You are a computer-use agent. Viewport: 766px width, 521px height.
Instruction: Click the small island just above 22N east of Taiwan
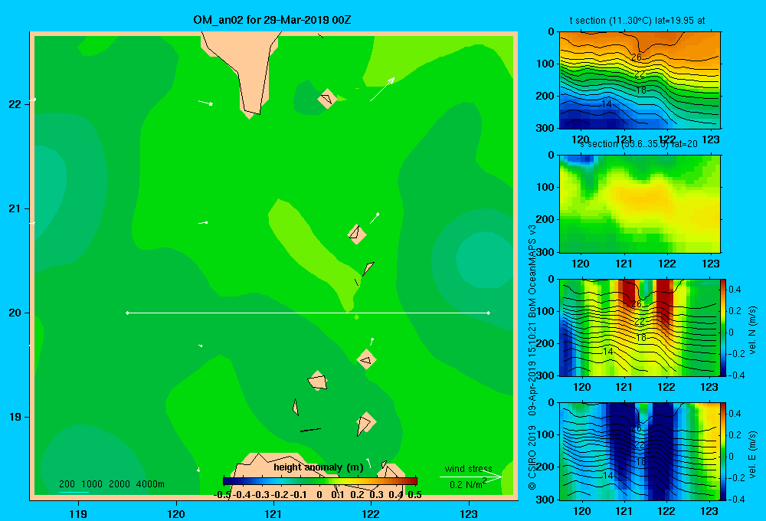[x=327, y=99]
